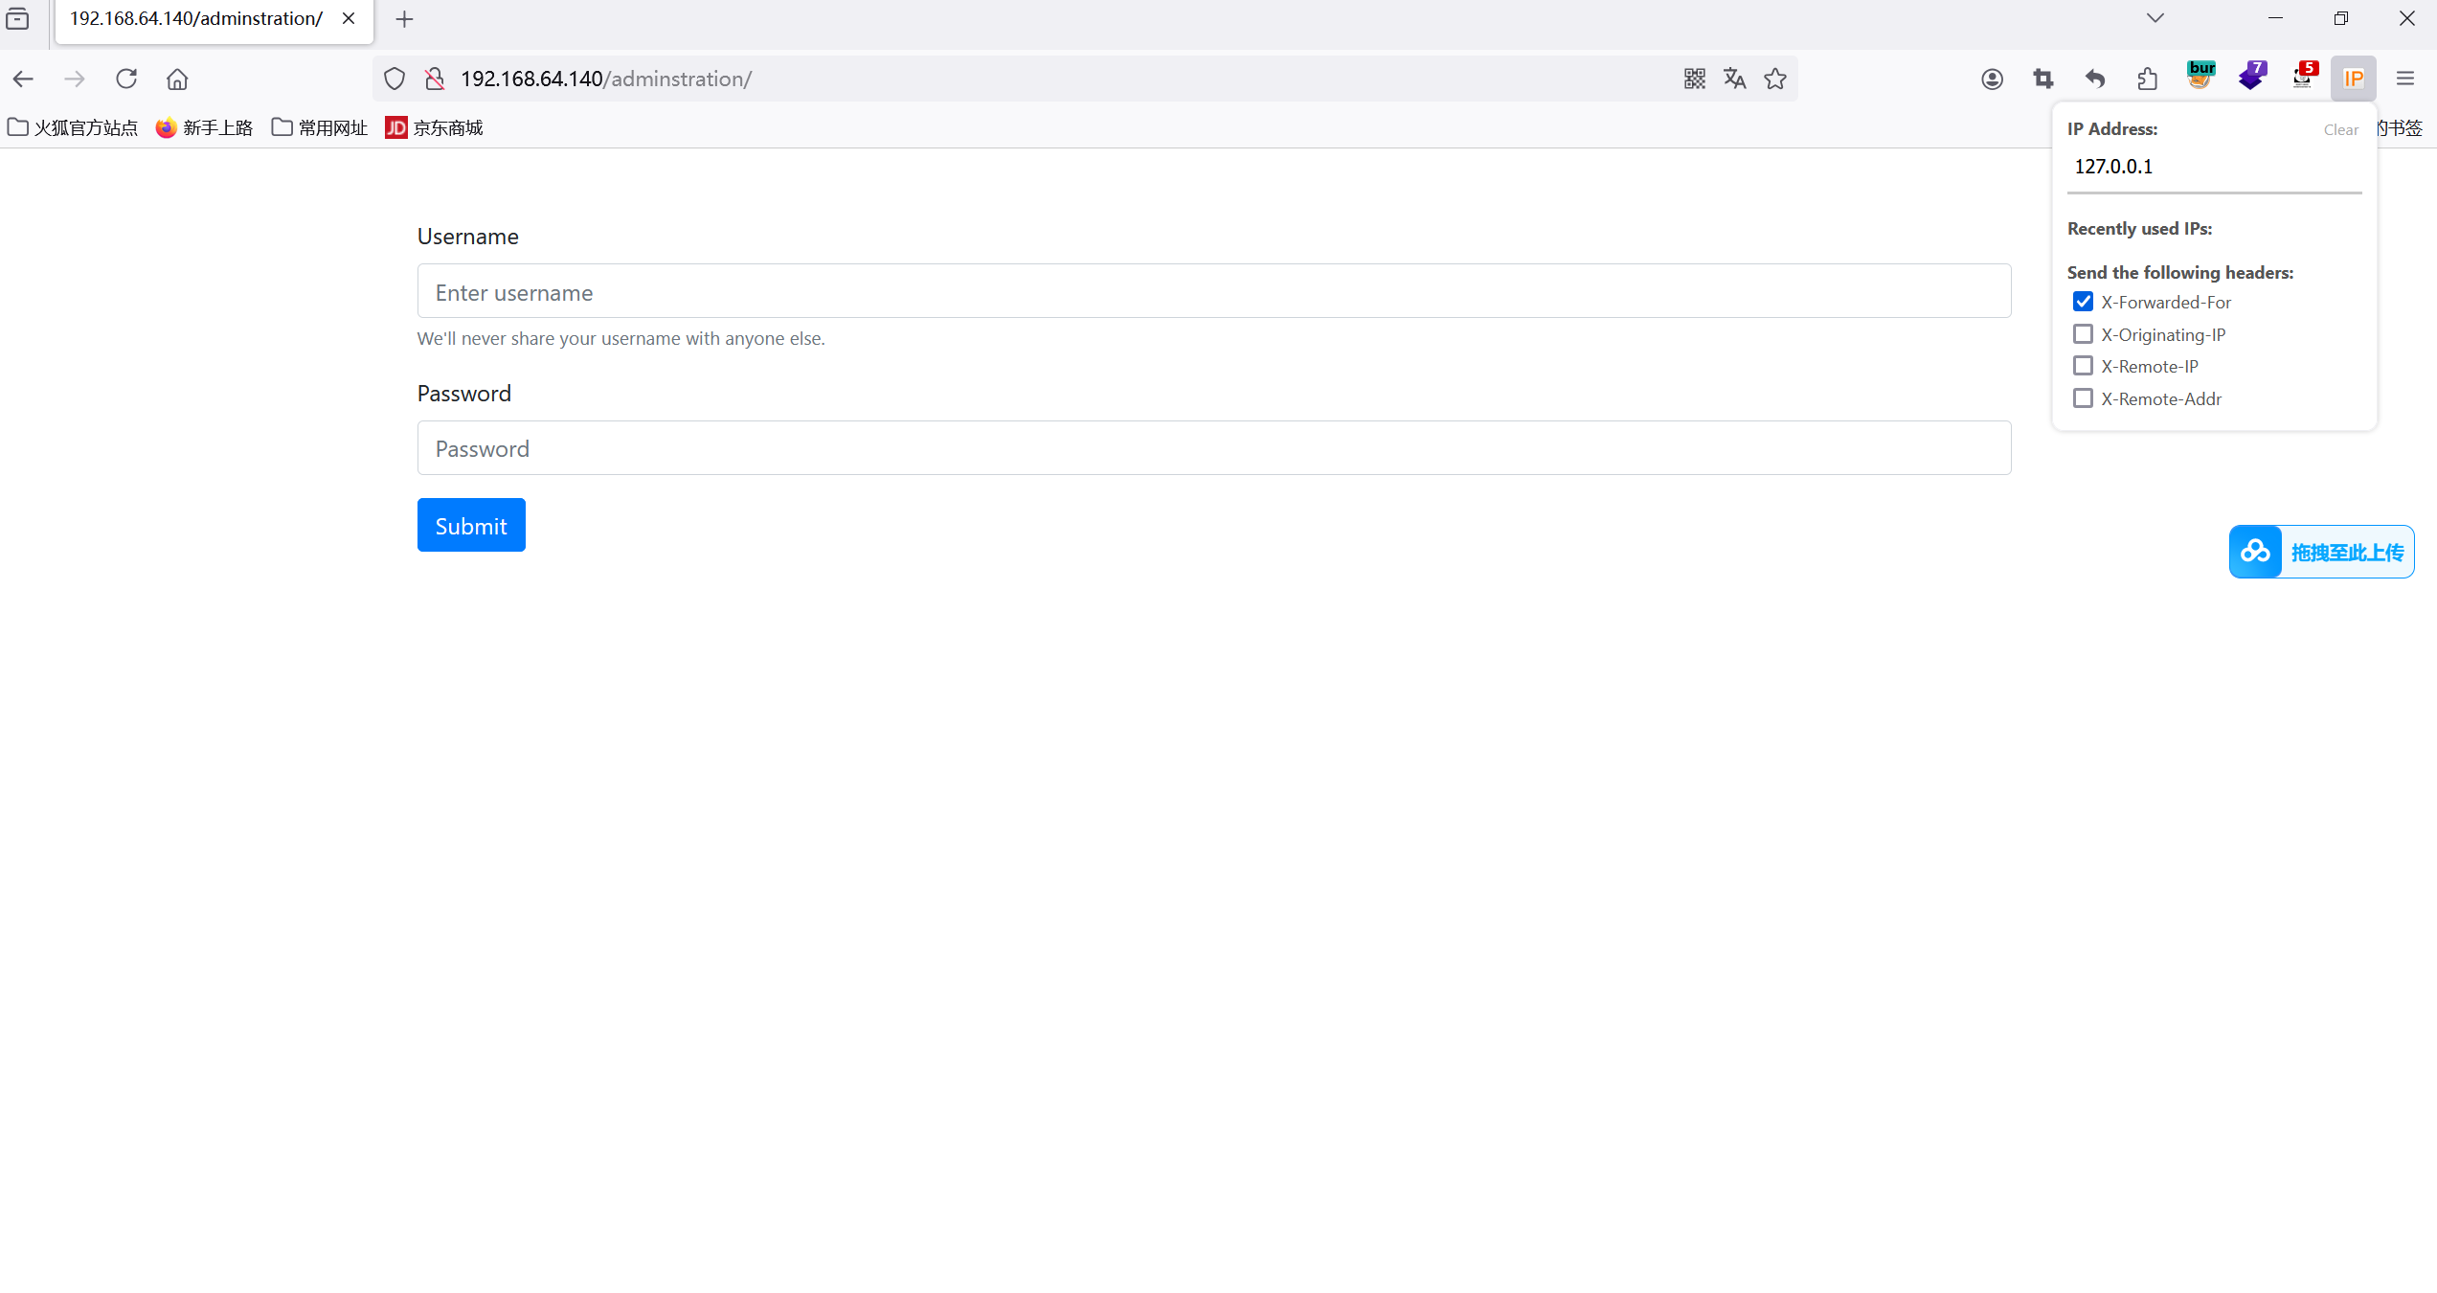Uncheck the X-Forwarded-For header
Screen dimensions: 2437x1293
(x=2083, y=302)
